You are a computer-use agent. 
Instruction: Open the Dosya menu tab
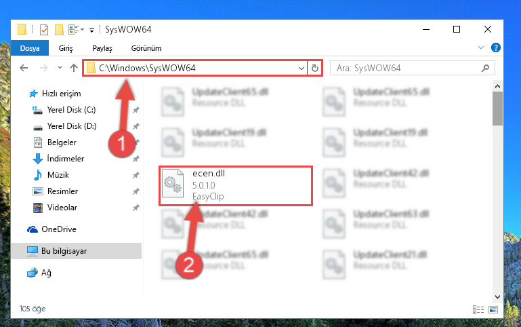30,48
